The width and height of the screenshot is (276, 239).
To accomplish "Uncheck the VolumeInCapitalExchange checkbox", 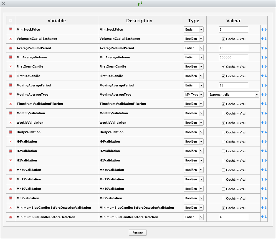I will (x=223, y=39).
